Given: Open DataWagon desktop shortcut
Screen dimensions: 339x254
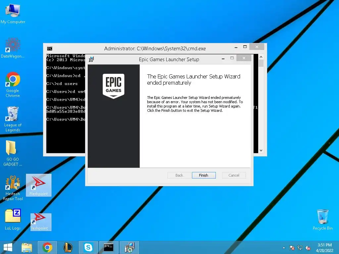Looking at the screenshot, I should [x=13, y=48].
